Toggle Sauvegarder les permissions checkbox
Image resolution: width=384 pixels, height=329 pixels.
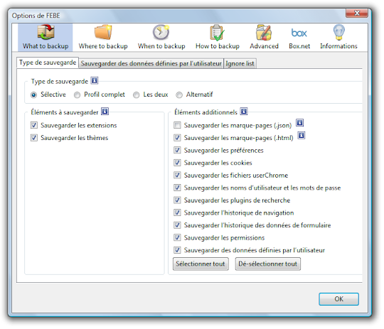[x=177, y=238]
